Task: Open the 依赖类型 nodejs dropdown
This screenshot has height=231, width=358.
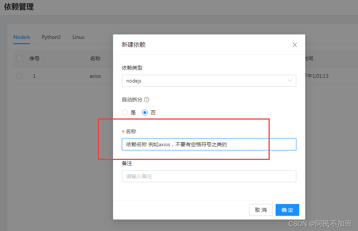Action: click(x=209, y=81)
